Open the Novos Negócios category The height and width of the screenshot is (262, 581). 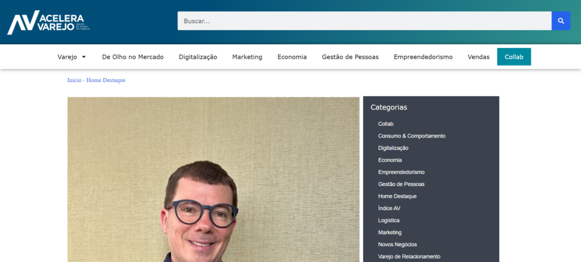coord(397,244)
